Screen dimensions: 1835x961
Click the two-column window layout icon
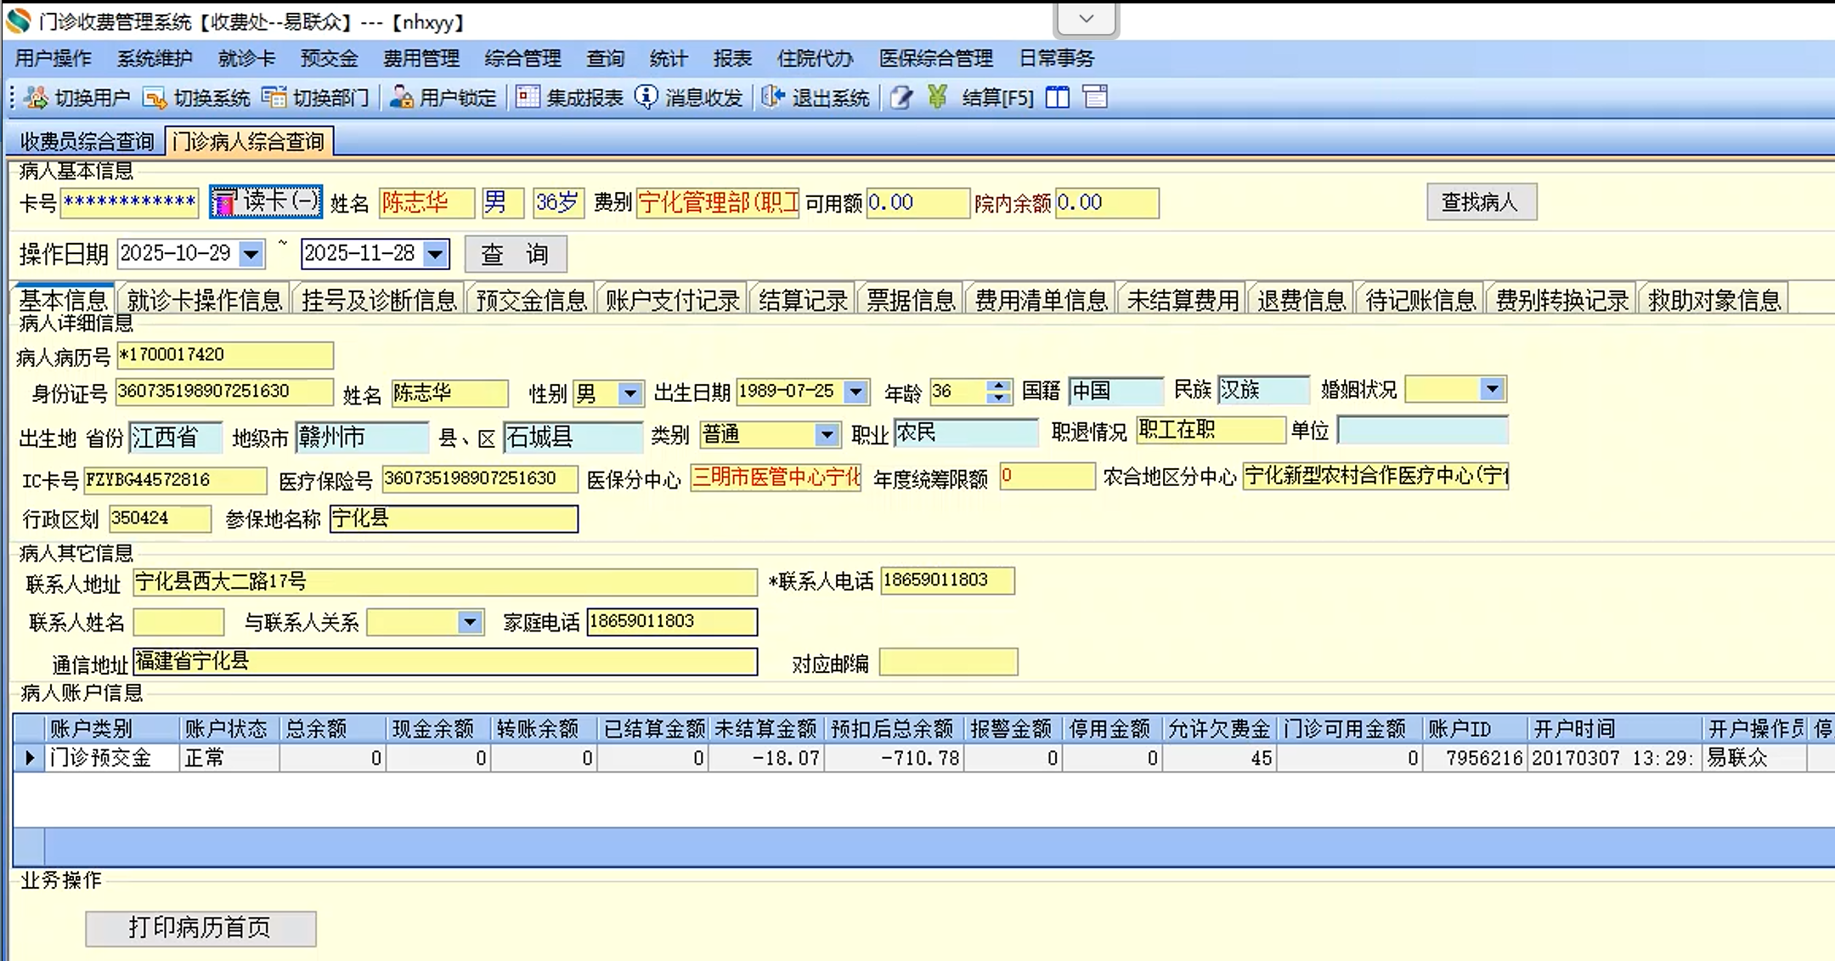point(1058,98)
